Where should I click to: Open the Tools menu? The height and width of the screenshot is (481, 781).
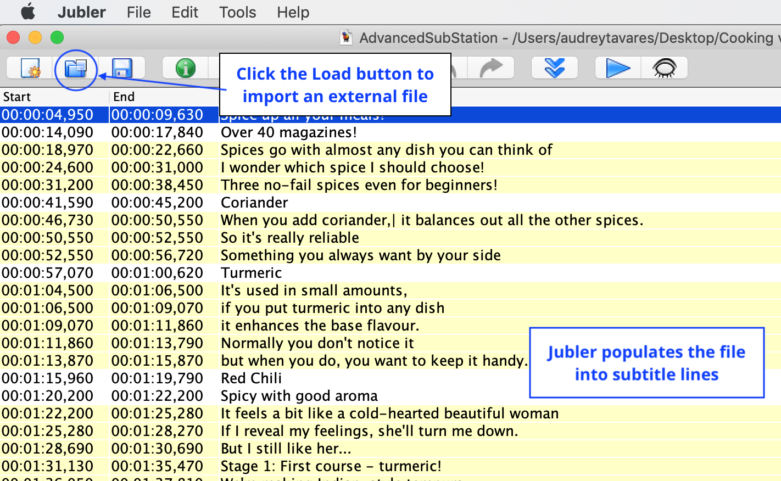click(238, 12)
